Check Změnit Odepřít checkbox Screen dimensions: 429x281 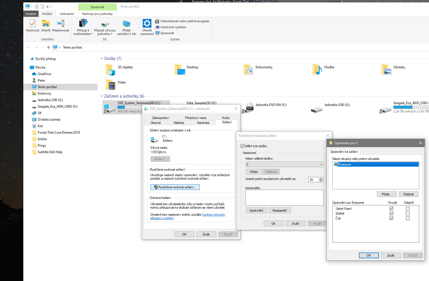408,214
